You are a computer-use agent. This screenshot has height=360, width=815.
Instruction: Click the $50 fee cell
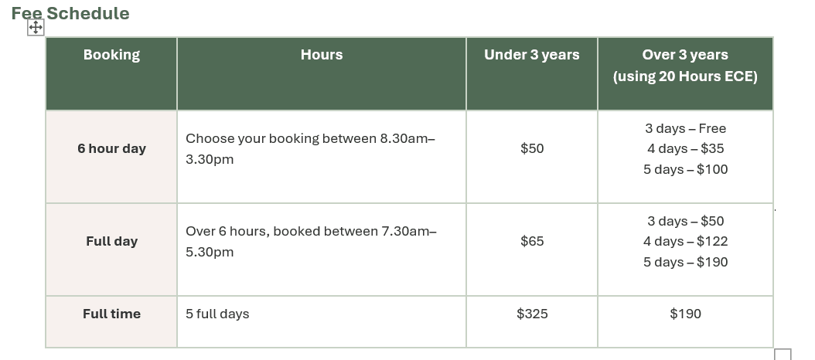tap(532, 148)
